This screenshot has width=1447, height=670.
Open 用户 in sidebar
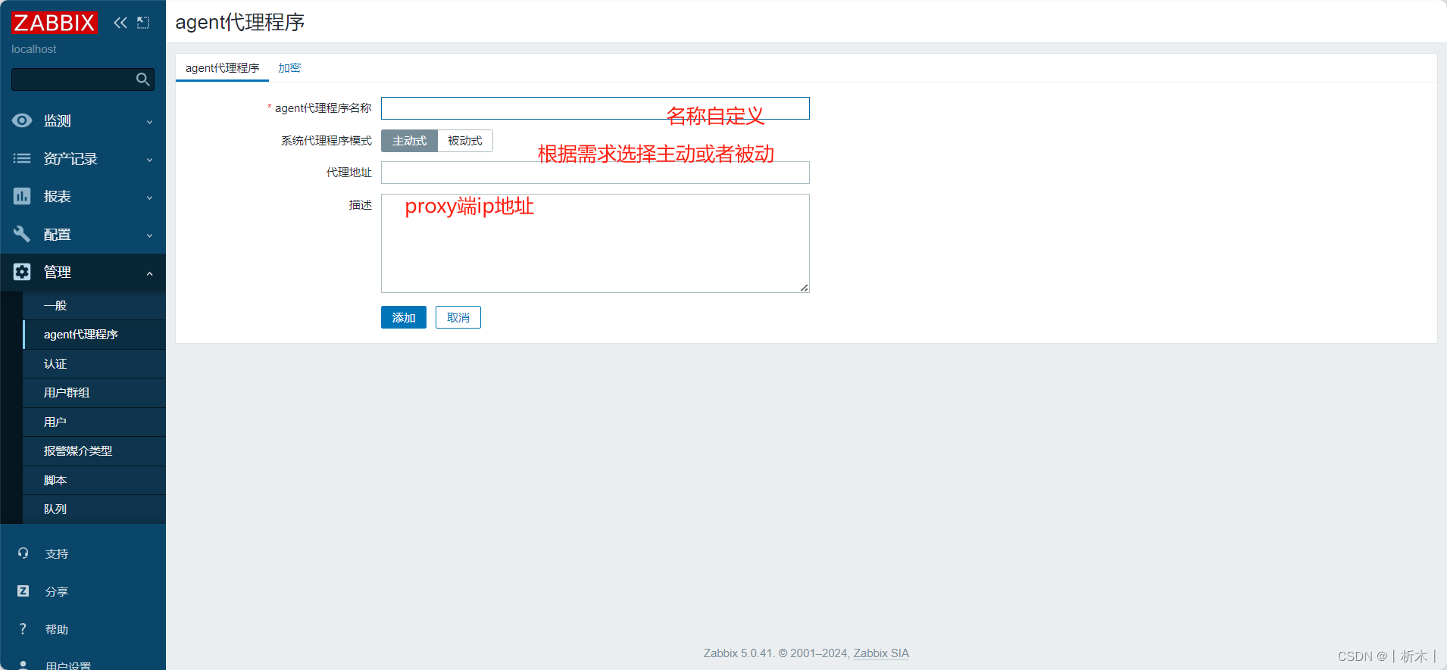(x=94, y=422)
